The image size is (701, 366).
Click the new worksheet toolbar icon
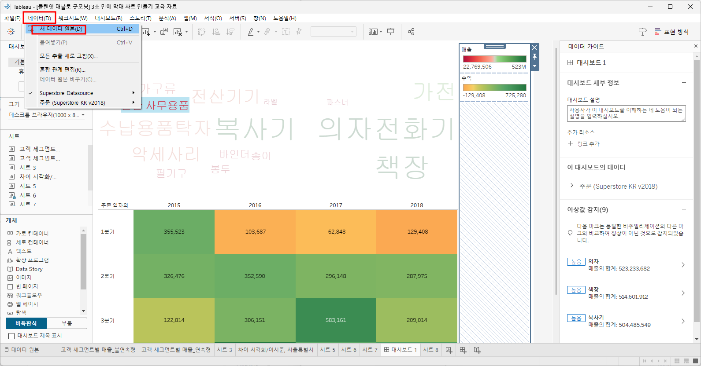point(146,32)
